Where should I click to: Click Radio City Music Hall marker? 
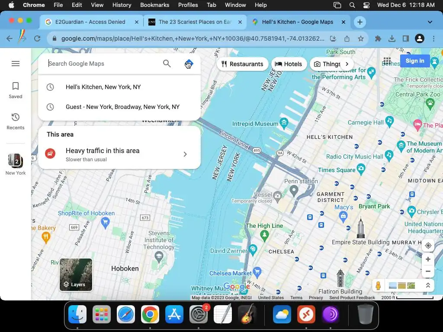coord(389,155)
